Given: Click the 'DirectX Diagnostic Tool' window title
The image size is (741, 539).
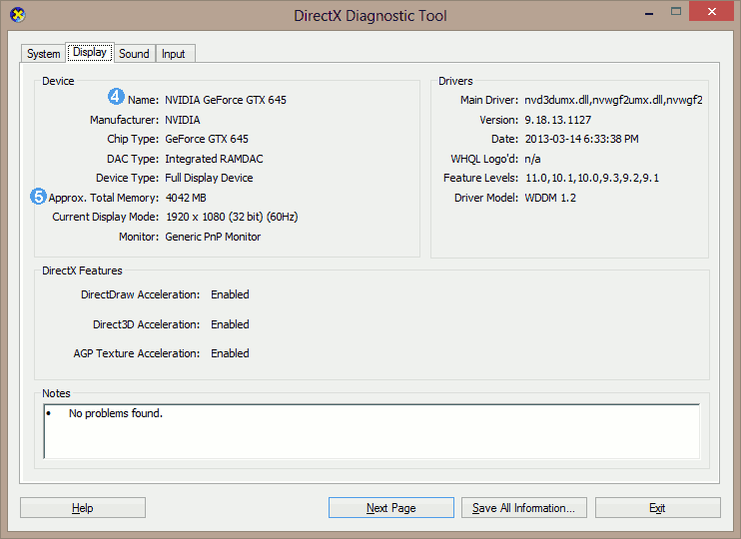Looking at the screenshot, I should [x=370, y=16].
